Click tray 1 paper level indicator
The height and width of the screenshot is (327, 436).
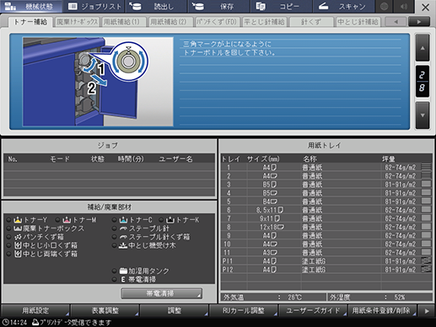[x=426, y=167]
